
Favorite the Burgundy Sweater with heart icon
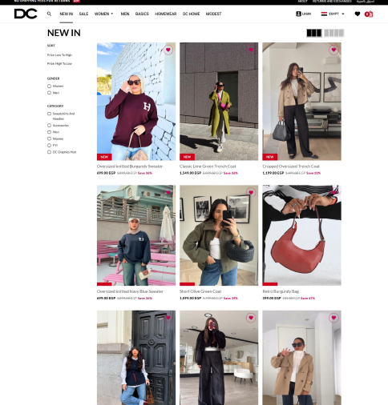tap(168, 50)
